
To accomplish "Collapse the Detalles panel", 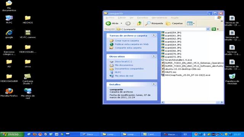I will pyautogui.click(x=154, y=84).
